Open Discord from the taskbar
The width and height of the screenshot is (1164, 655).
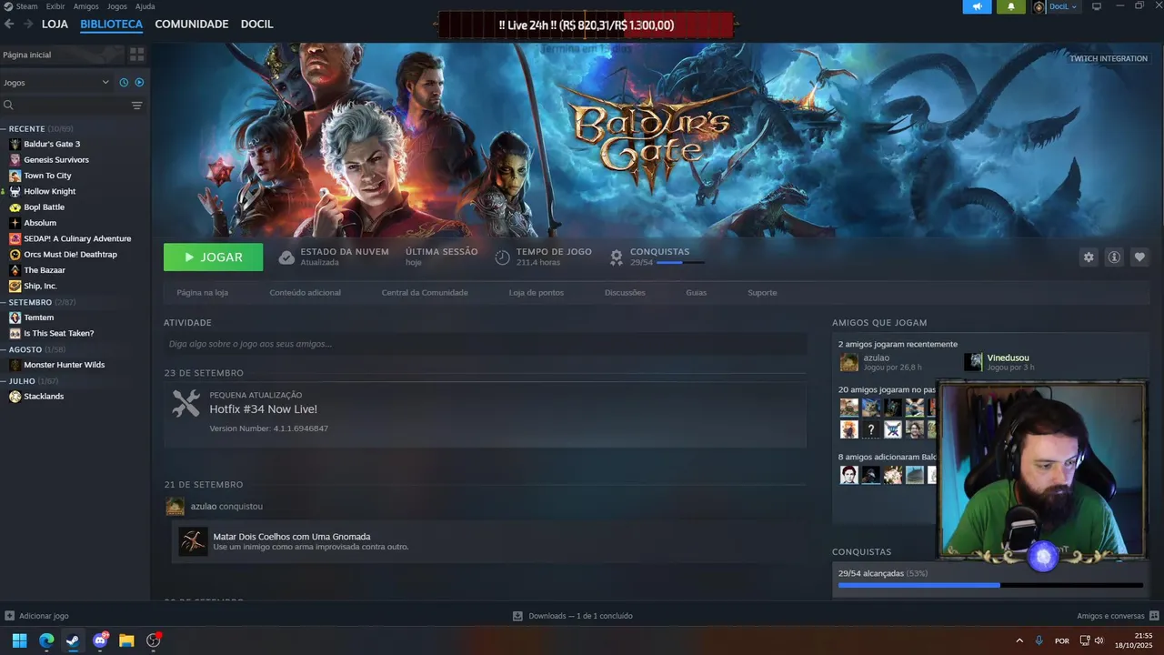tap(100, 640)
